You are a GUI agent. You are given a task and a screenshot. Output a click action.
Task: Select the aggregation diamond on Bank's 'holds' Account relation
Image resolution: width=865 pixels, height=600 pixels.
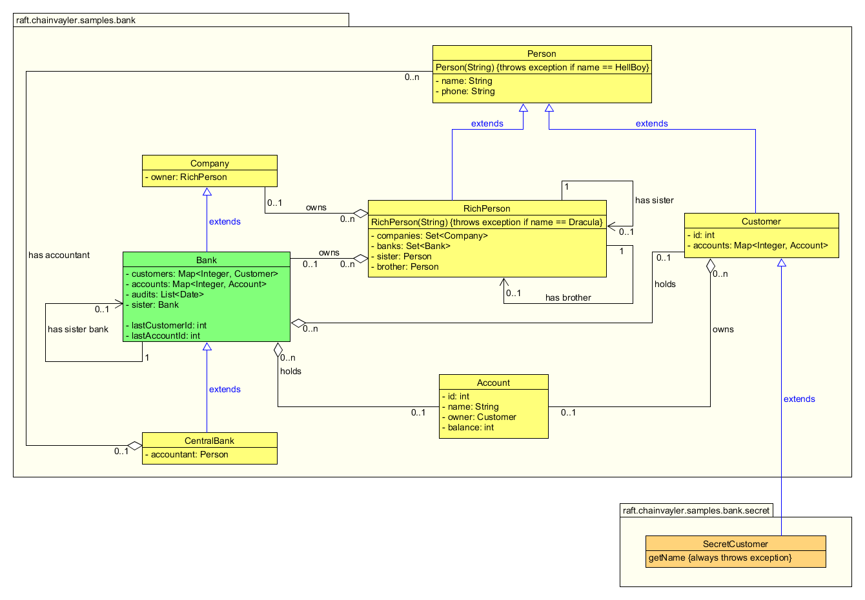tap(278, 349)
